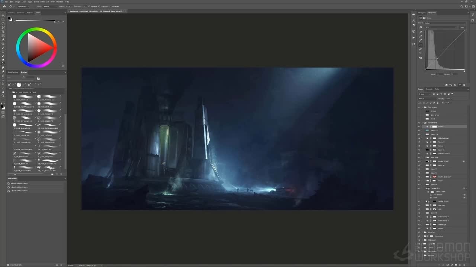Click the Auto button in Curves
476x267 pixels.
click(x=462, y=27)
